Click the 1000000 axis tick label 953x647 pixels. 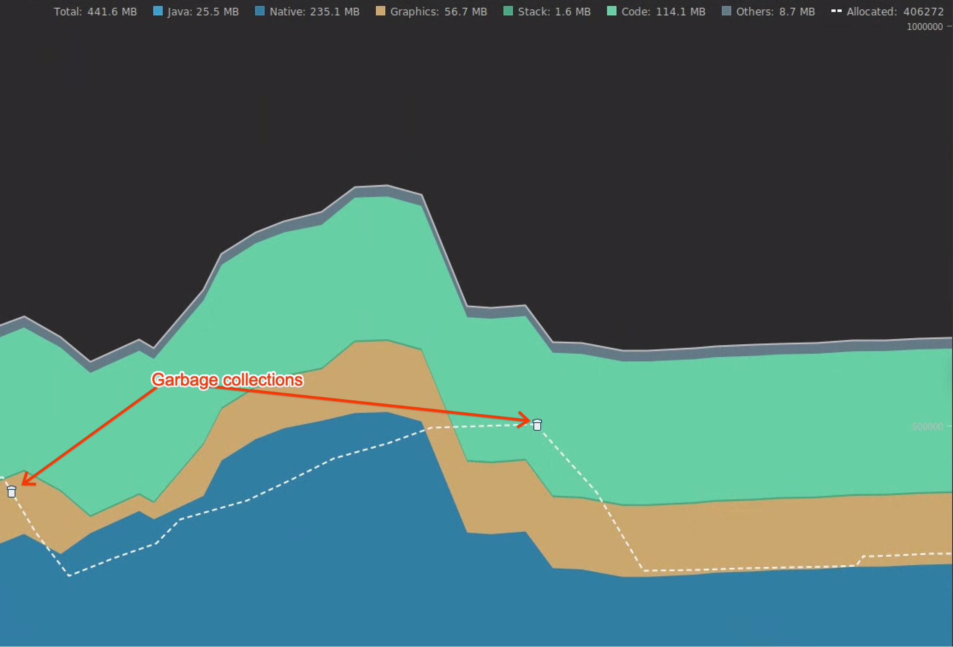pyautogui.click(x=924, y=27)
